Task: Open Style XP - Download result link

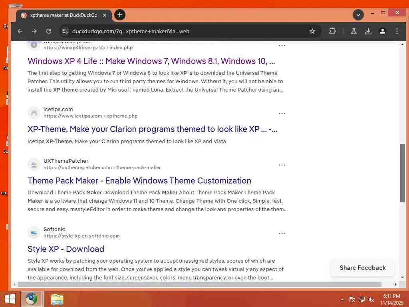Action: pyautogui.click(x=66, y=249)
